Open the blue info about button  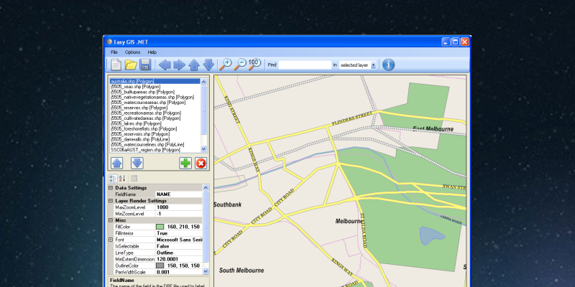388,65
